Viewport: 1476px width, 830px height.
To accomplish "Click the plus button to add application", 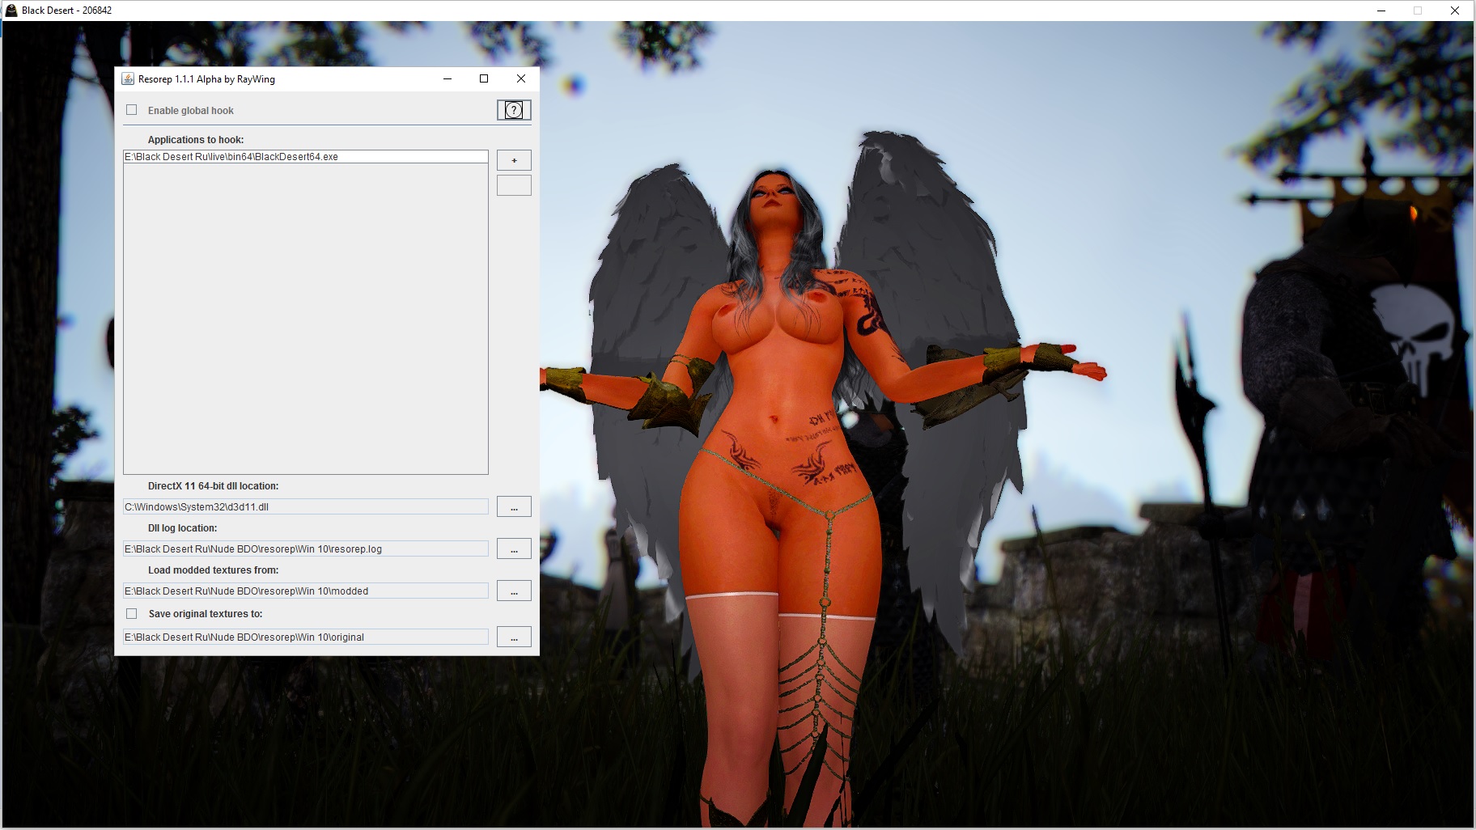I will 514,160.
